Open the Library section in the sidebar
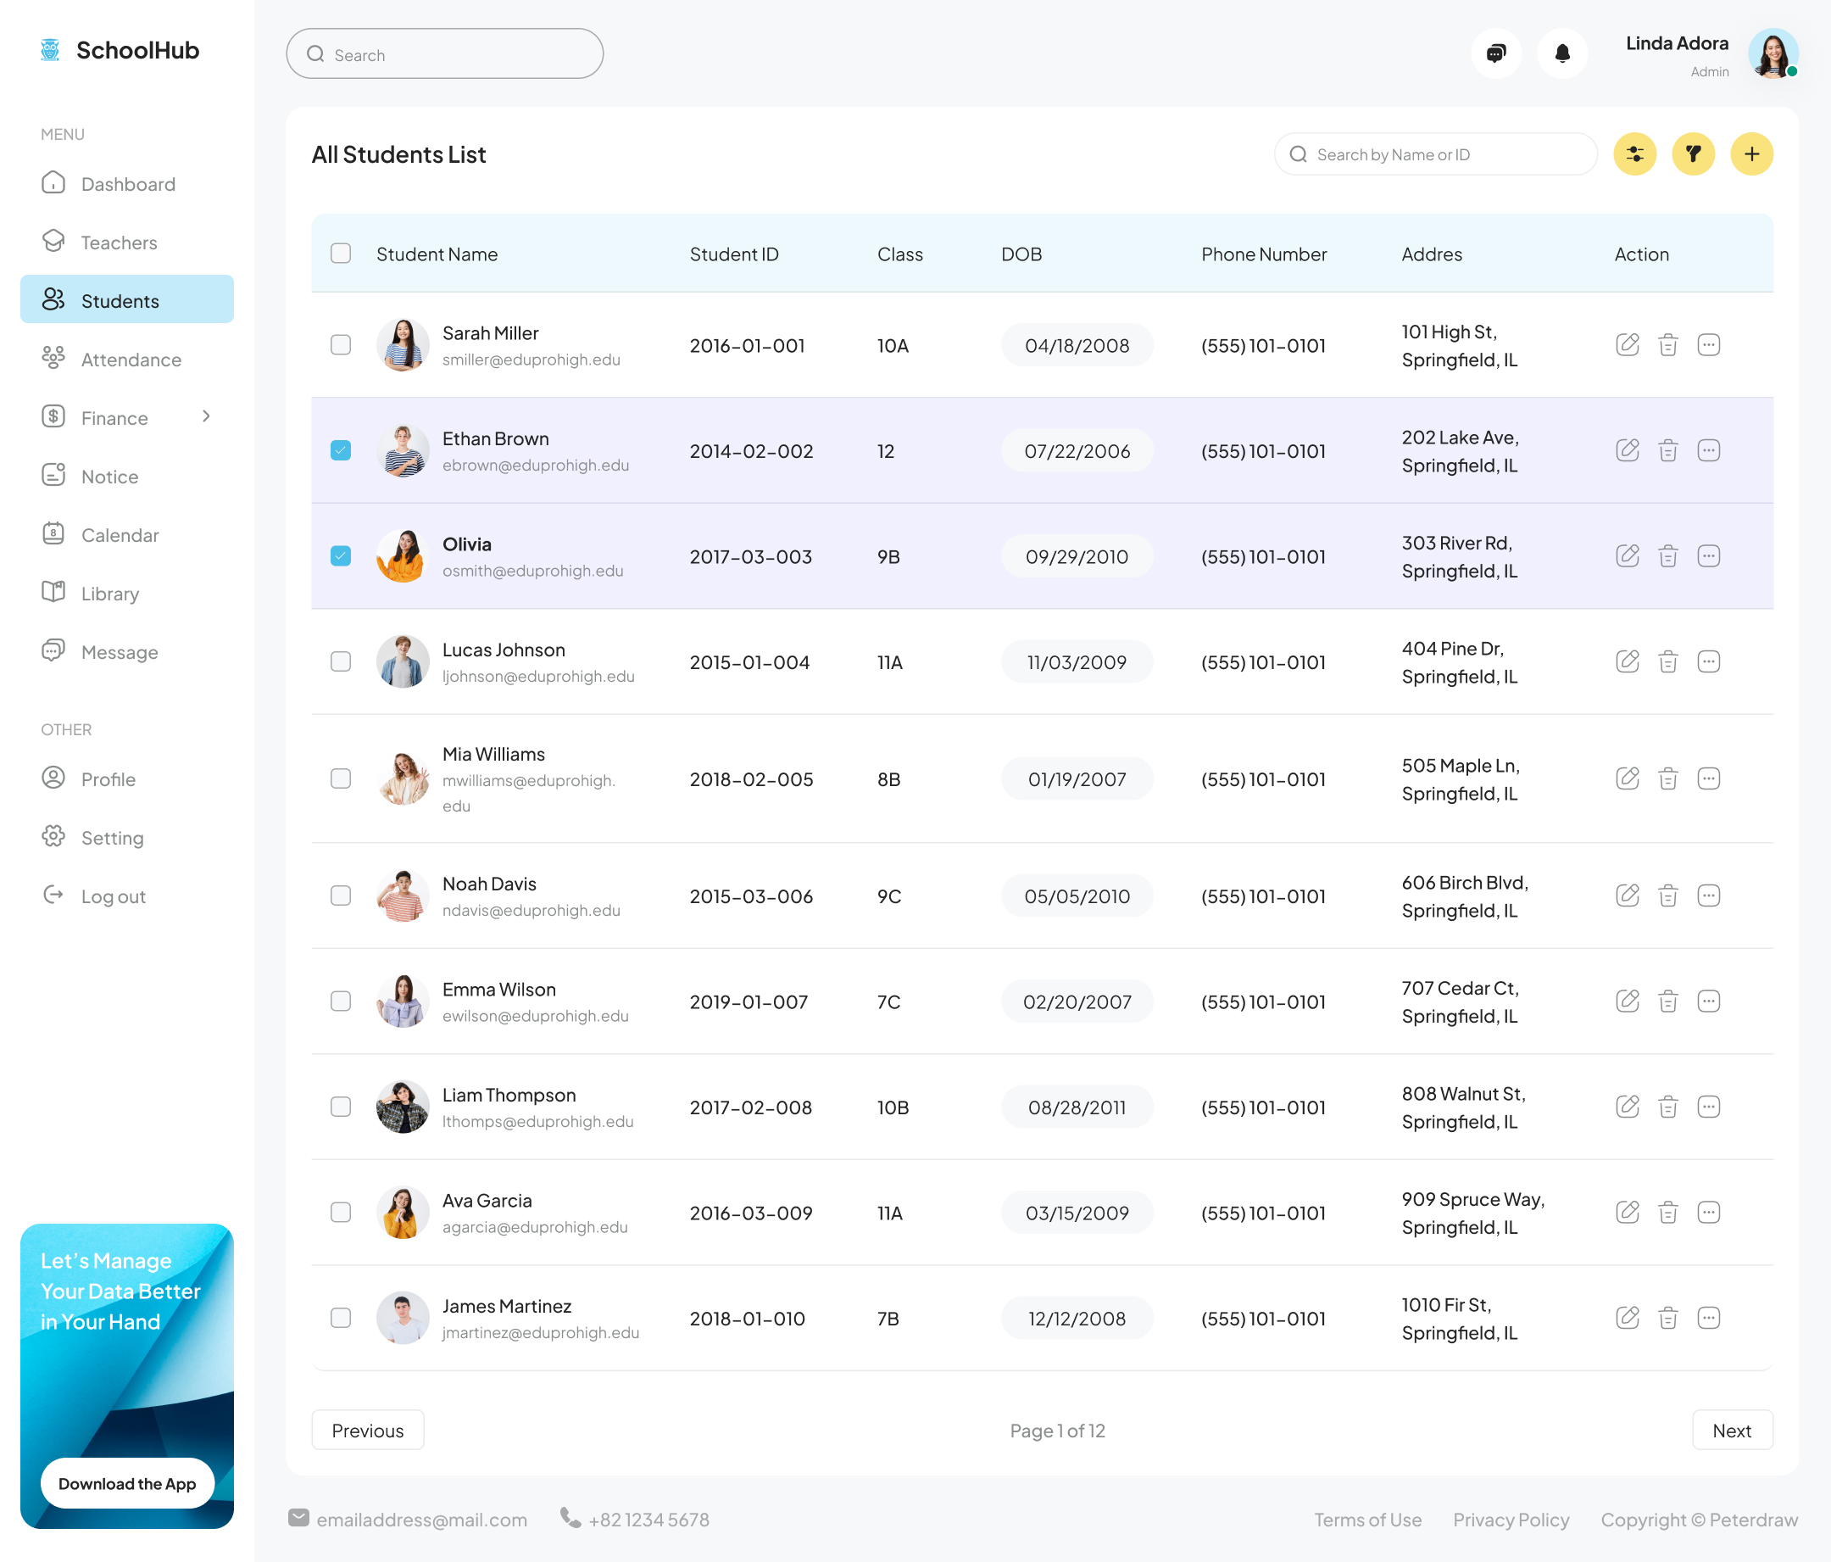 click(x=109, y=593)
